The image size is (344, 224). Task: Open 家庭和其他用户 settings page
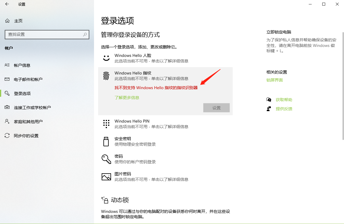28,122
